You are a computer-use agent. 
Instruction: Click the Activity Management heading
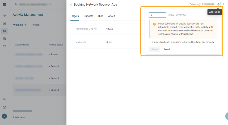(x=28, y=15)
